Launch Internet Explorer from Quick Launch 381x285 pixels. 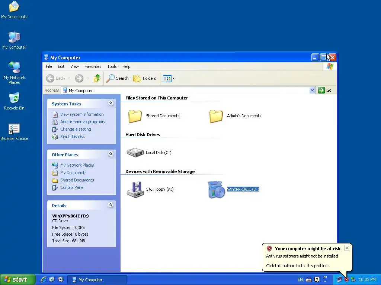coord(44,279)
